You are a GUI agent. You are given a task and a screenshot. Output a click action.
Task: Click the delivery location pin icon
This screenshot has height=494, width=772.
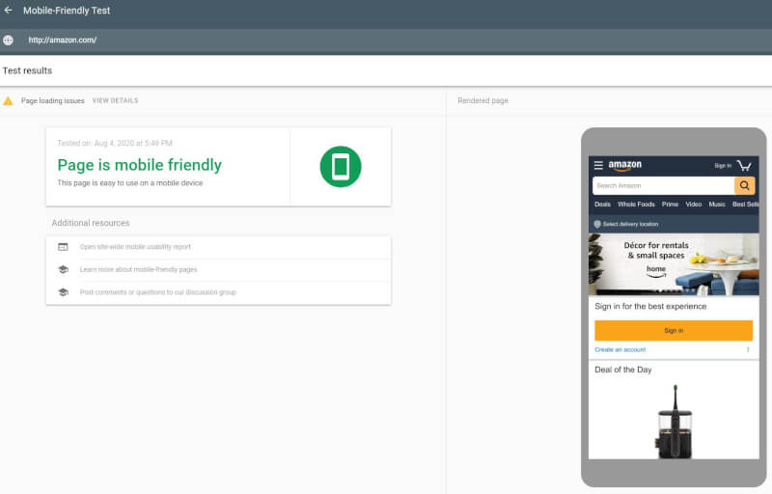click(x=597, y=224)
